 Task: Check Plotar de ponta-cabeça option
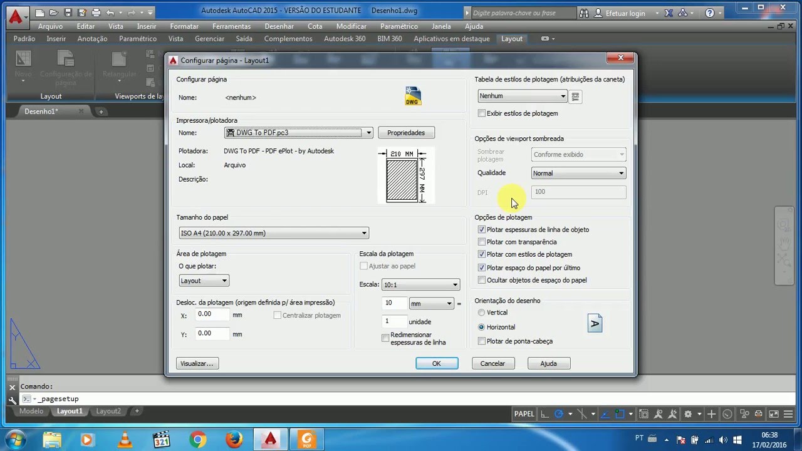point(482,341)
